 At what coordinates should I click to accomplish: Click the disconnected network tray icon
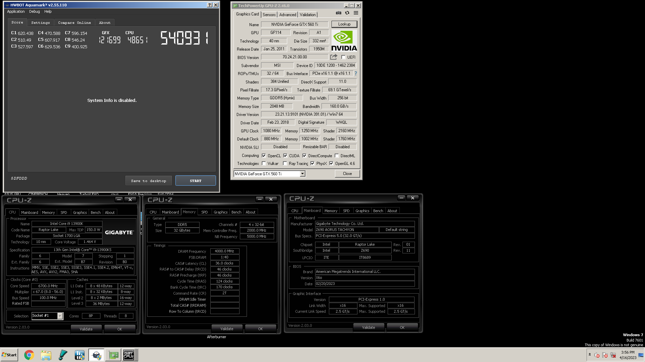tap(613, 355)
